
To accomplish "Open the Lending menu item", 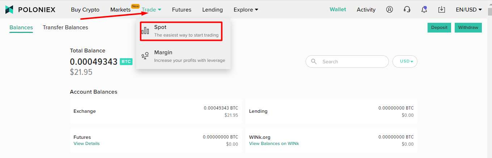I will [x=213, y=10].
